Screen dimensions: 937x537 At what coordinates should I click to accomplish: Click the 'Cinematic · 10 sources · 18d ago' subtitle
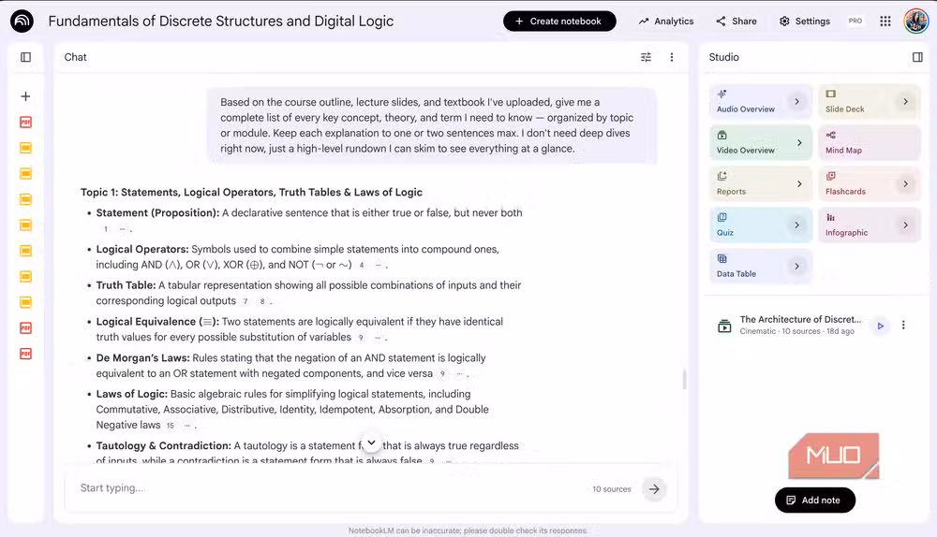coord(796,331)
